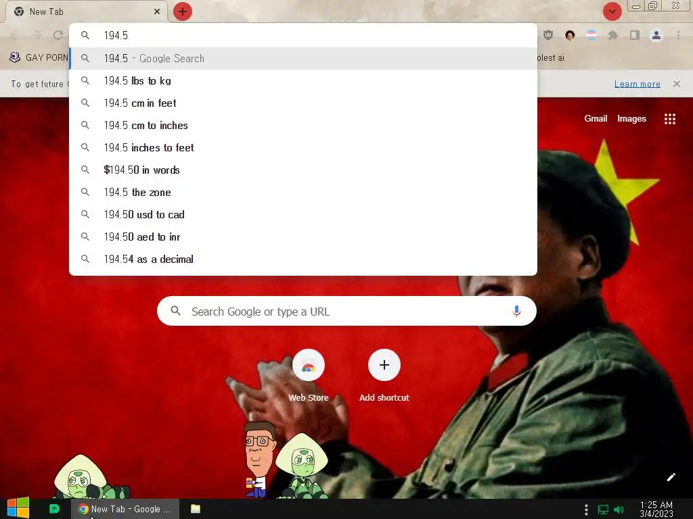This screenshot has height=519, width=693.
Task: Show hidden tray icons three-dot button
Action: (586, 510)
